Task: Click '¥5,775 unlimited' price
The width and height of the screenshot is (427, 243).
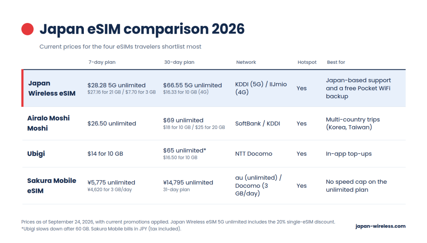Action: coord(111,182)
